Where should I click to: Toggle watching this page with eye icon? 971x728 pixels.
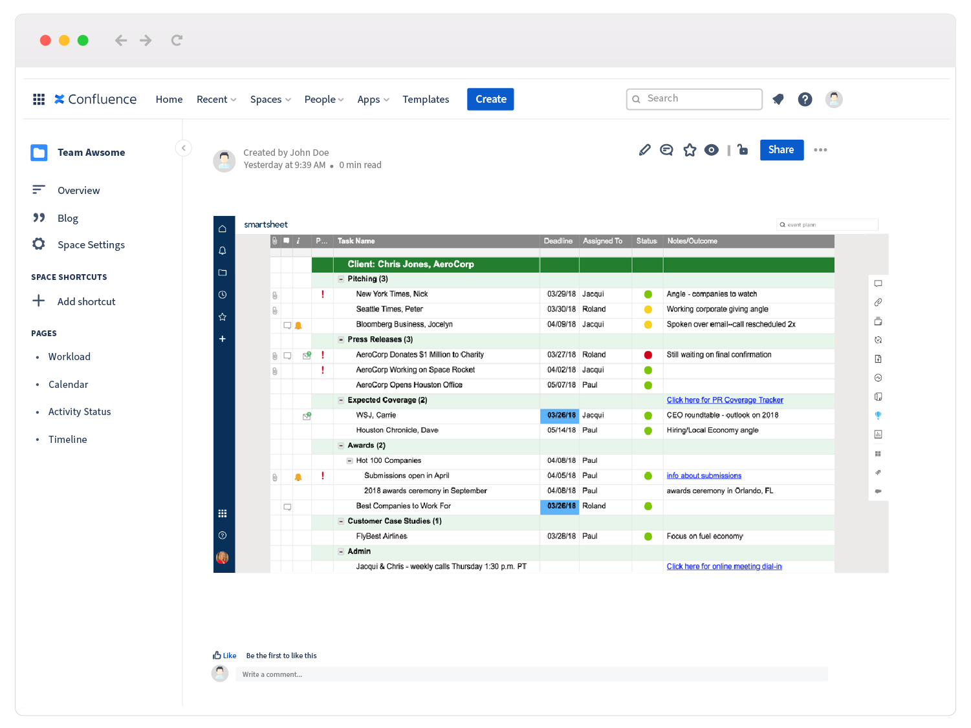[x=712, y=150]
